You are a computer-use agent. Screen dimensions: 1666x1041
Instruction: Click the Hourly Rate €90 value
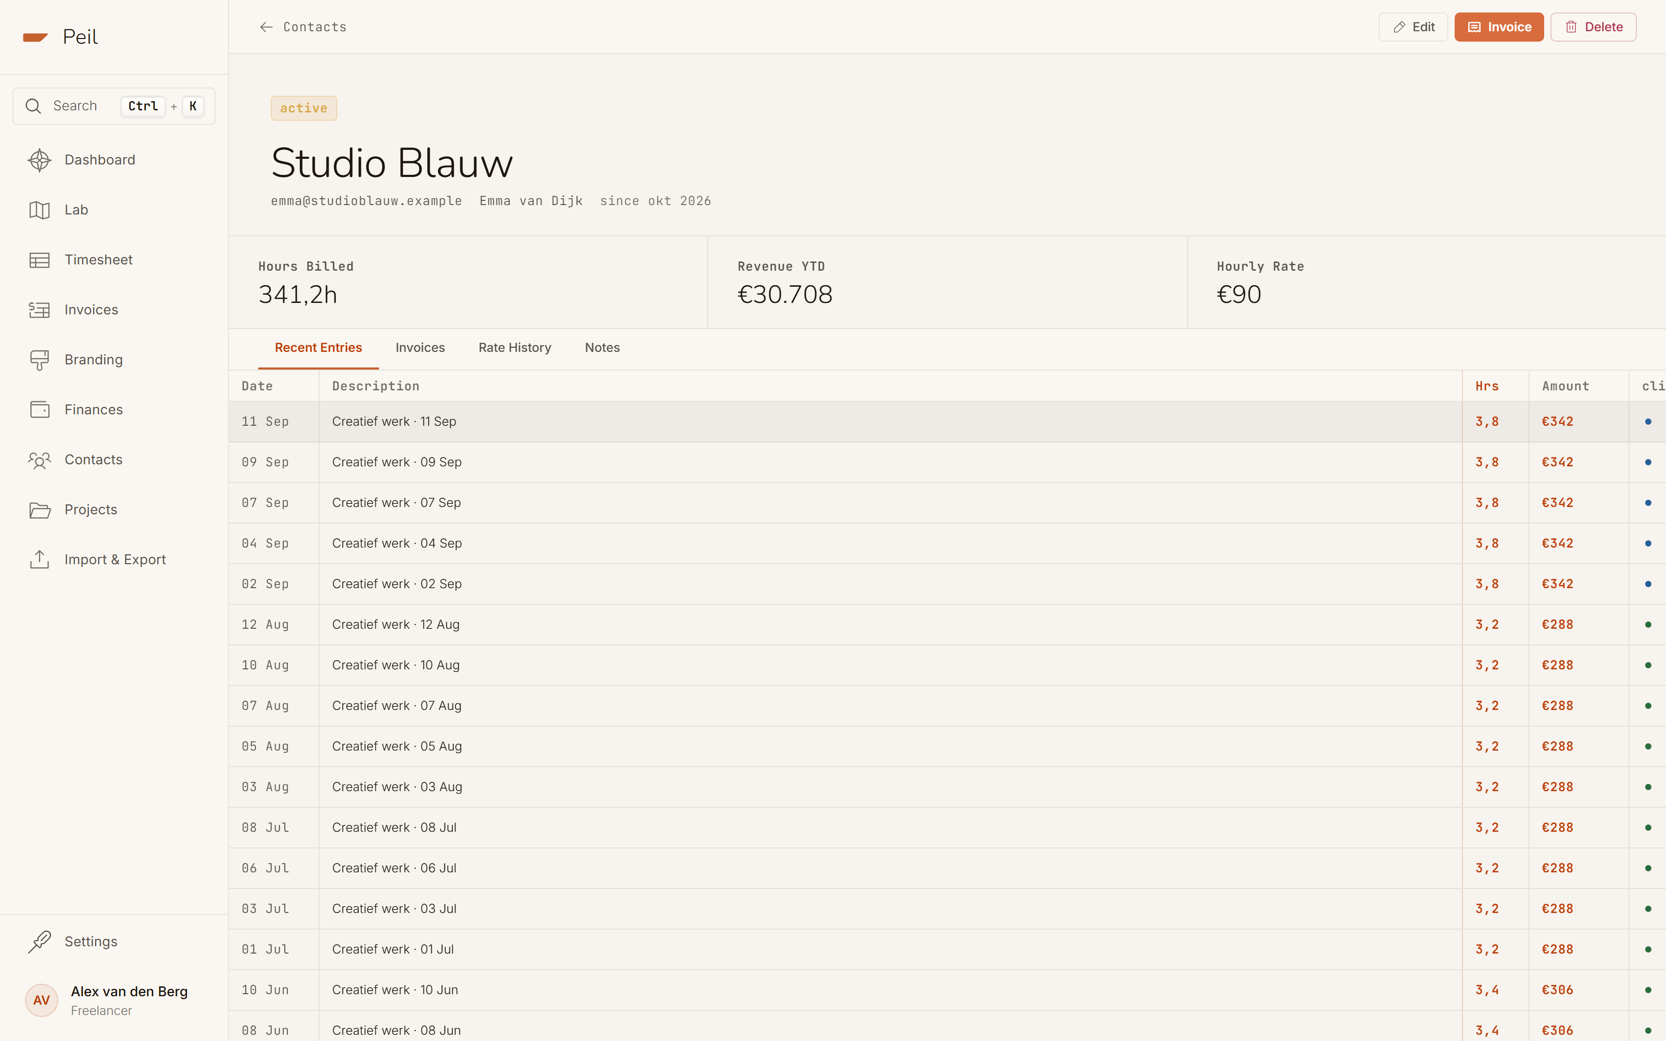[x=1239, y=295]
